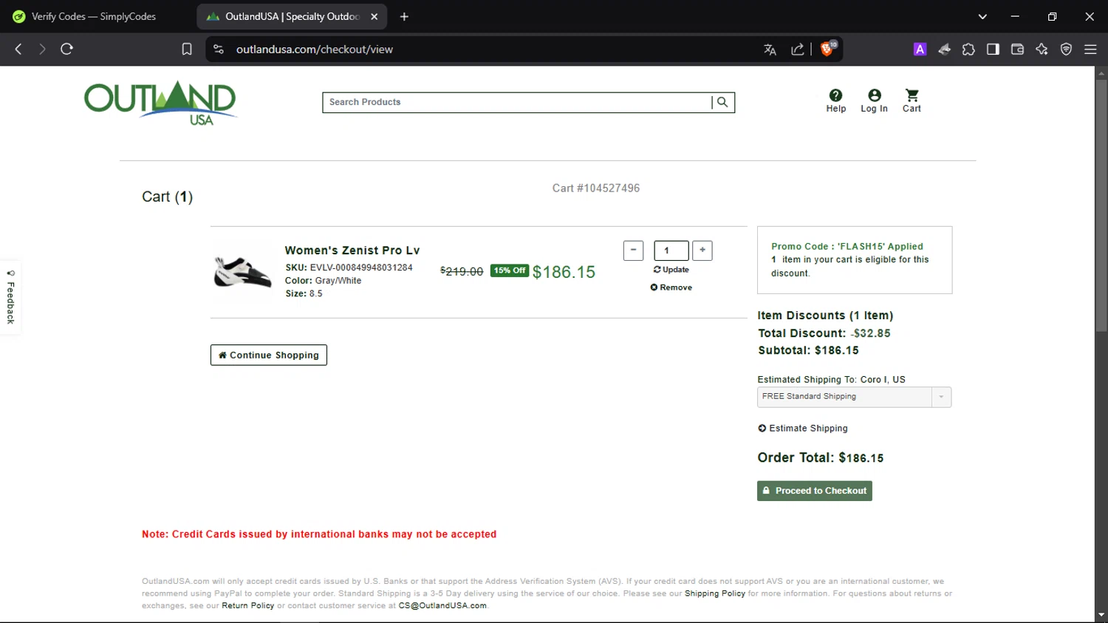The height and width of the screenshot is (623, 1108).
Task: Click the extension icon beside purple A
Action: 944,49
